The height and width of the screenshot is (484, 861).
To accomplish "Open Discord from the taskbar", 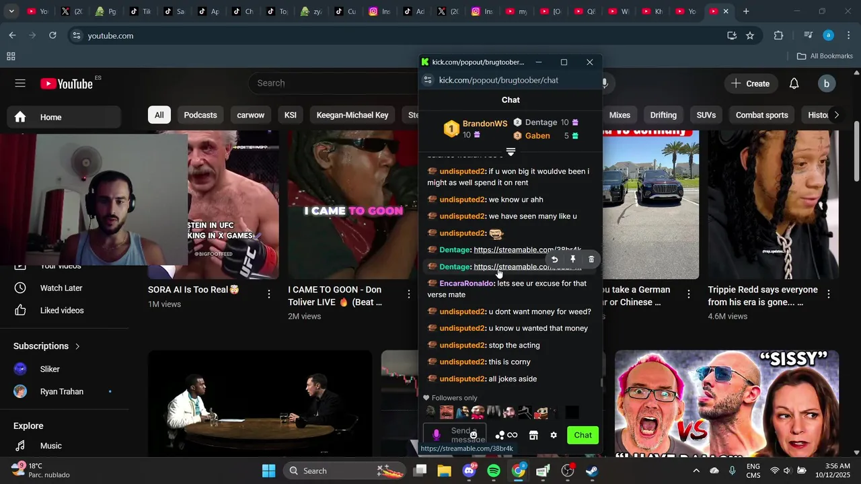I will [x=470, y=471].
